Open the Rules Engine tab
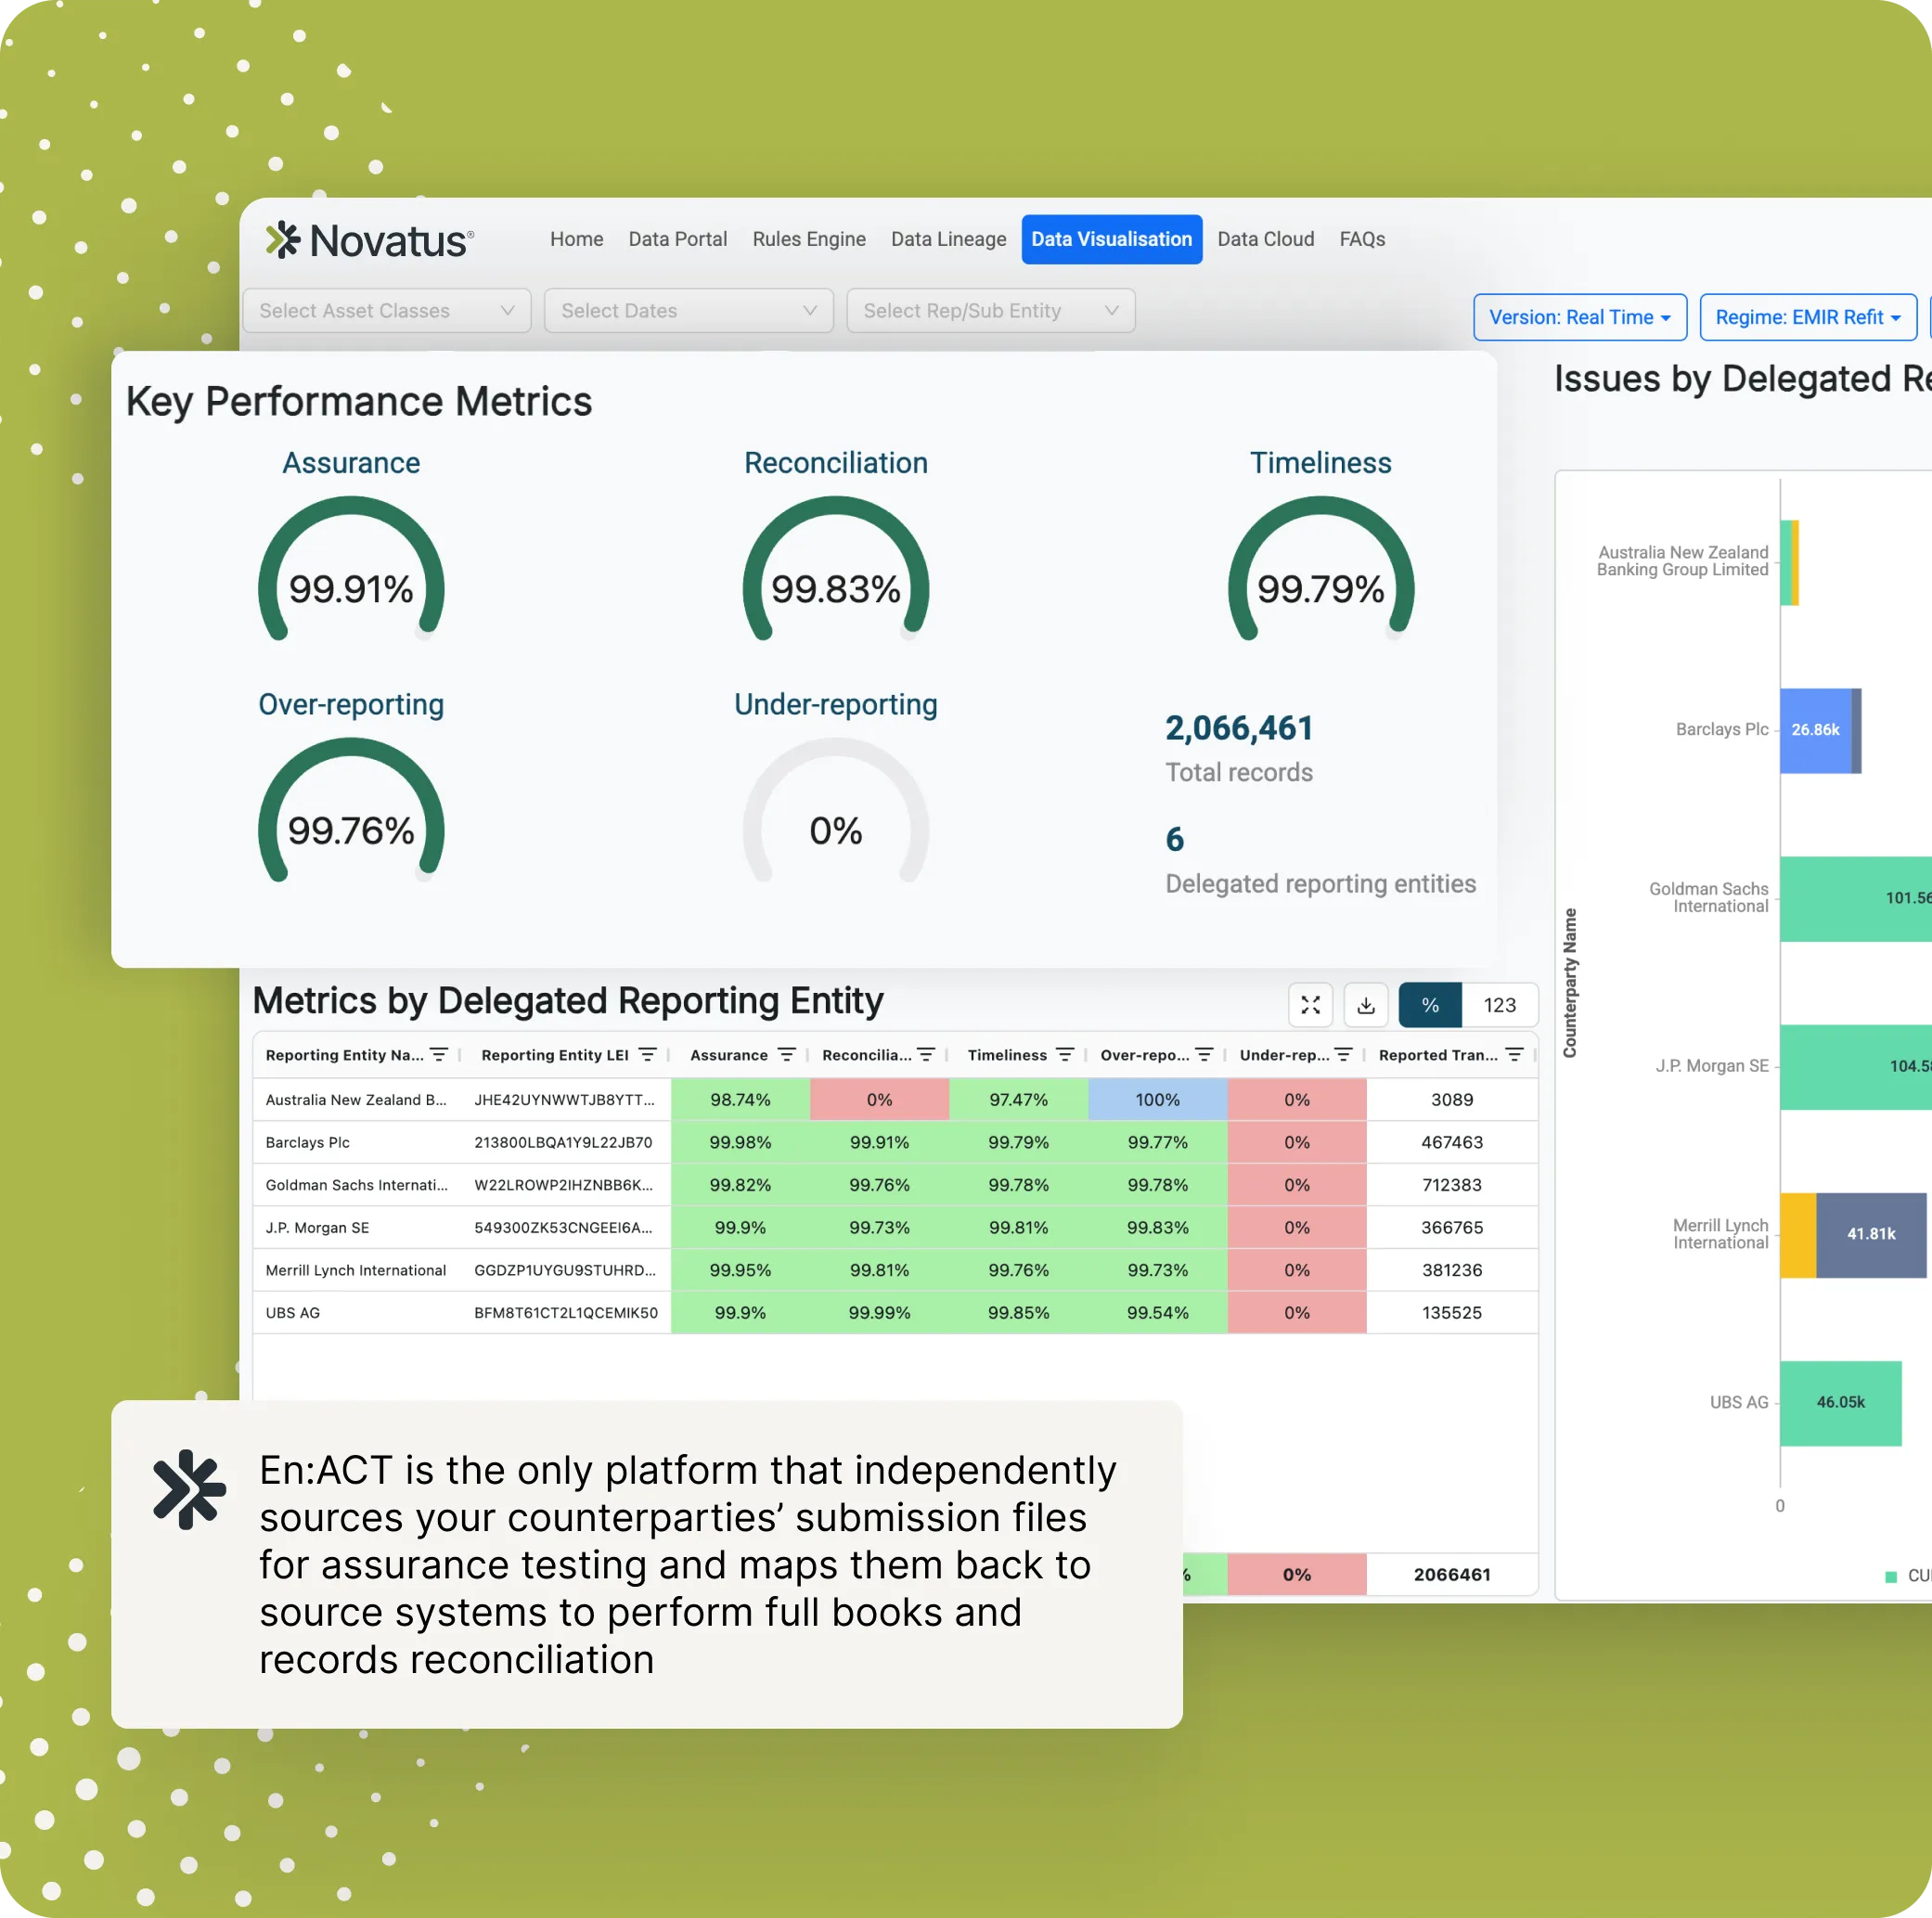This screenshot has height=1918, width=1932. [808, 239]
